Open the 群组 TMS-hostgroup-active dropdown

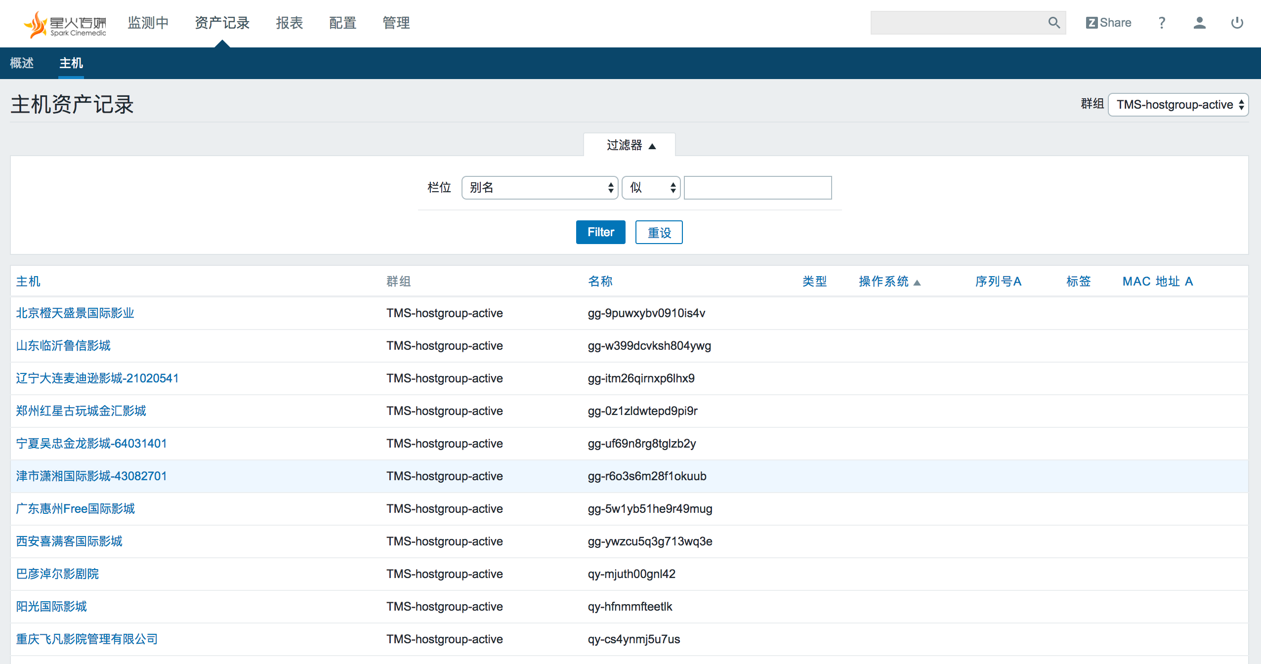[1178, 105]
